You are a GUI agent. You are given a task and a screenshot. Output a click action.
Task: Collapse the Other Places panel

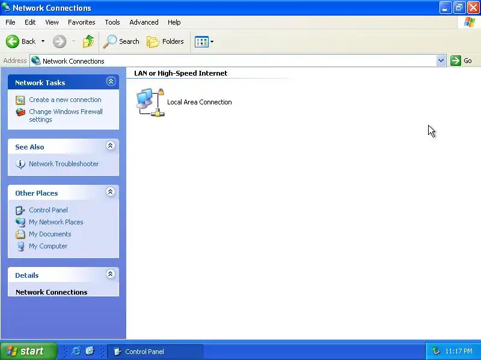[x=111, y=191]
